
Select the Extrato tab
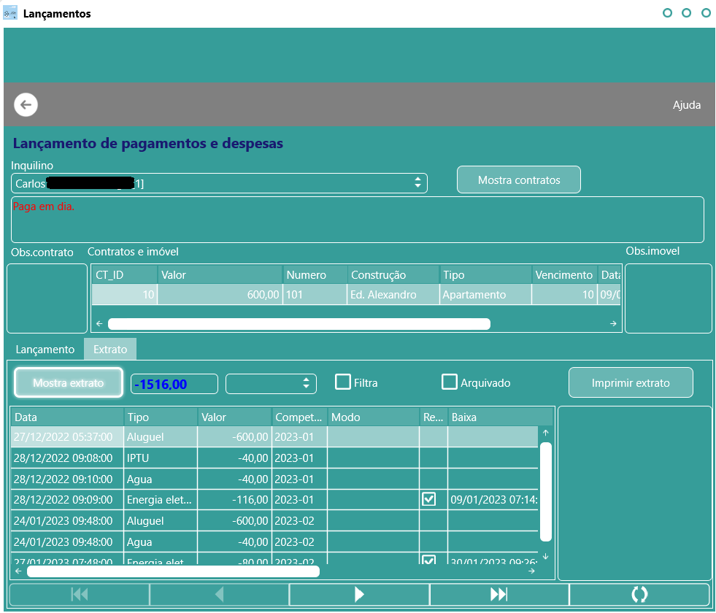point(110,350)
